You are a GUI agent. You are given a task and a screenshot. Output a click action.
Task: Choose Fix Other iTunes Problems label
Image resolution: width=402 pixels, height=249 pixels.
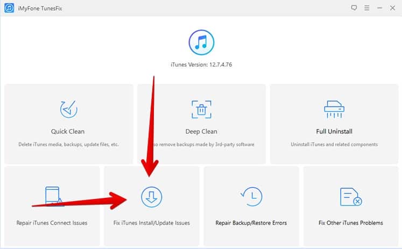coord(351,223)
